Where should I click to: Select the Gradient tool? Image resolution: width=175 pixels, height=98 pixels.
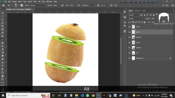coord(2,53)
